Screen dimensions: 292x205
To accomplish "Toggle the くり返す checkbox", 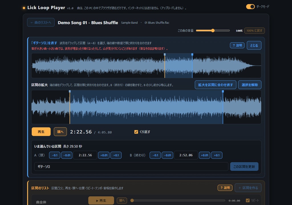I will point(136,132).
